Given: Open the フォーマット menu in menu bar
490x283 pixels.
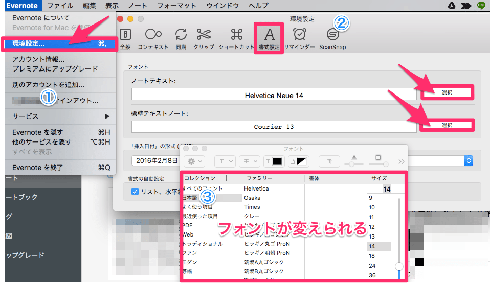Looking at the screenshot, I should point(176,6).
